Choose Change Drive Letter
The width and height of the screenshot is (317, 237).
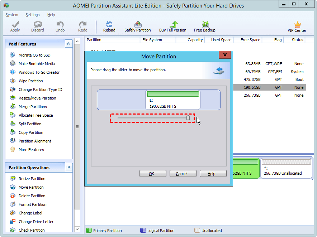click(36, 222)
